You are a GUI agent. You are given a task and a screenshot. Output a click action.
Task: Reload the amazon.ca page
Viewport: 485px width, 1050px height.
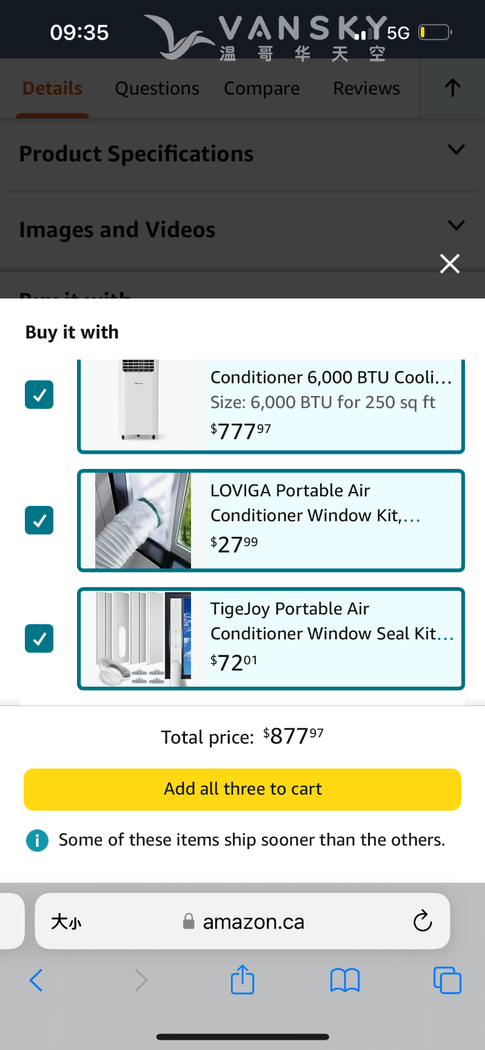point(422,921)
